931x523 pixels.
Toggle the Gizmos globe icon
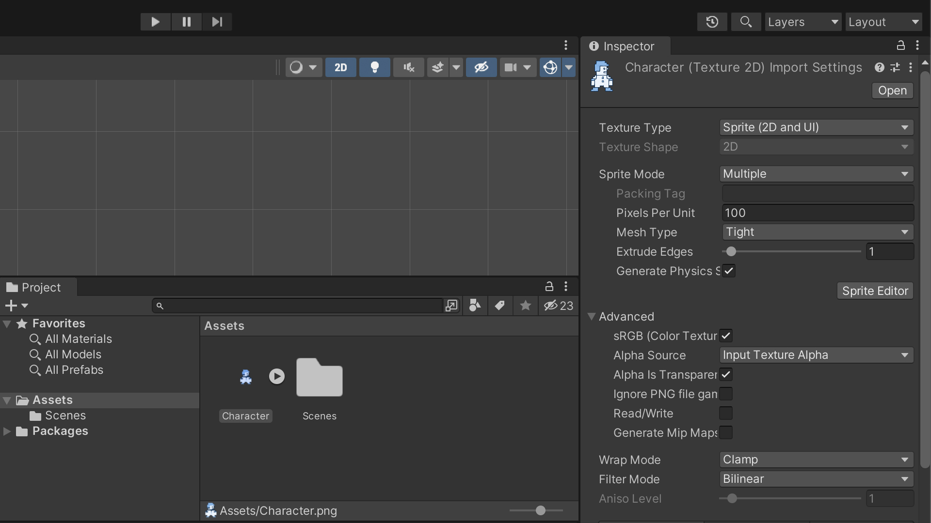pos(550,67)
